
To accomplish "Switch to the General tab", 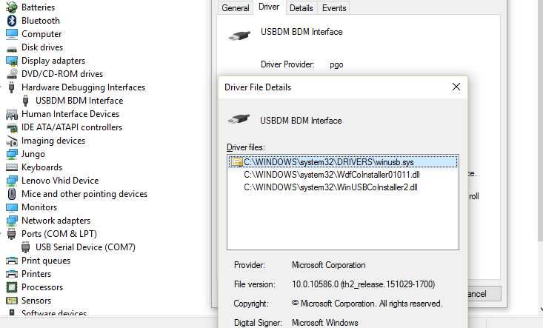I will [x=236, y=8].
